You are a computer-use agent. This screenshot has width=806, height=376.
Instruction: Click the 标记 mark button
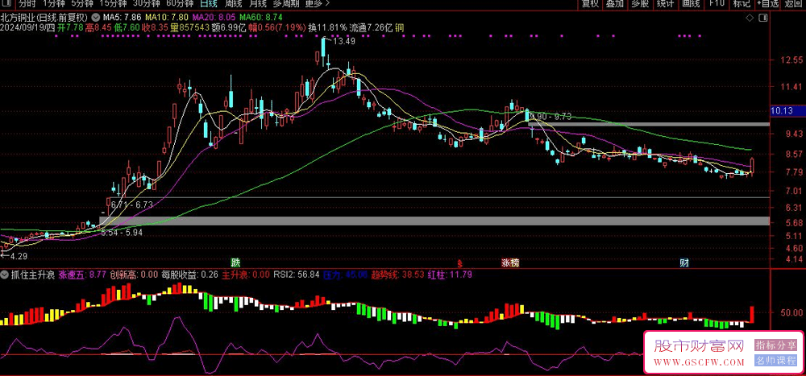pos(742,4)
